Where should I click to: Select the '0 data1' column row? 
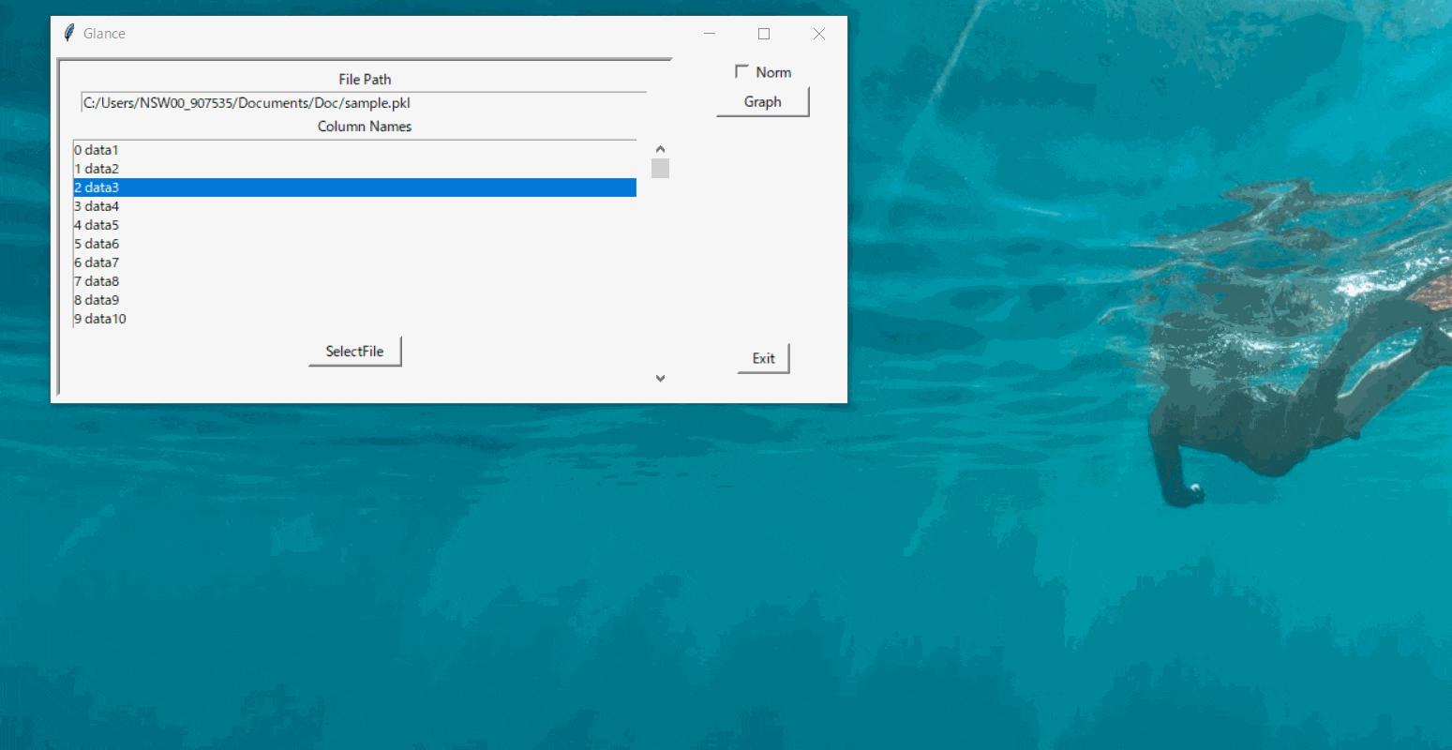(x=355, y=150)
